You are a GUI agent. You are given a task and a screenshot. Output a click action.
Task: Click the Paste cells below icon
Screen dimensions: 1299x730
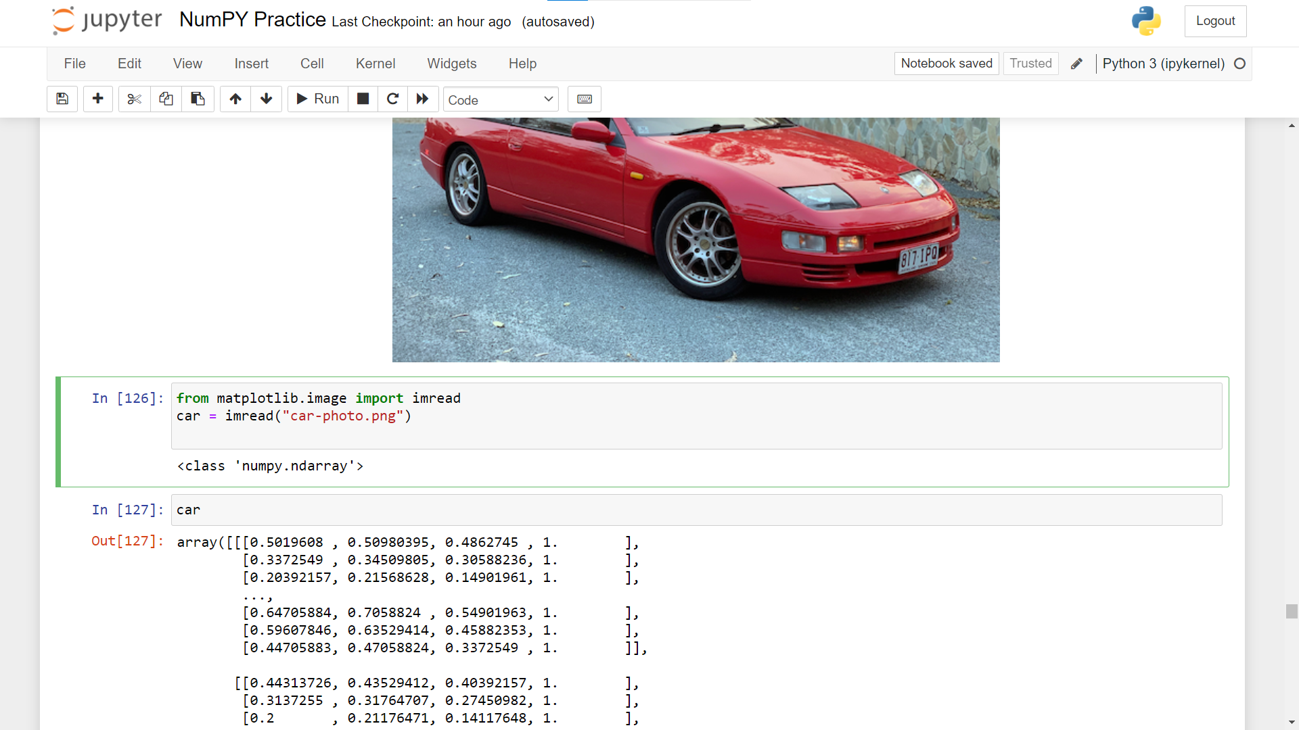[198, 99]
